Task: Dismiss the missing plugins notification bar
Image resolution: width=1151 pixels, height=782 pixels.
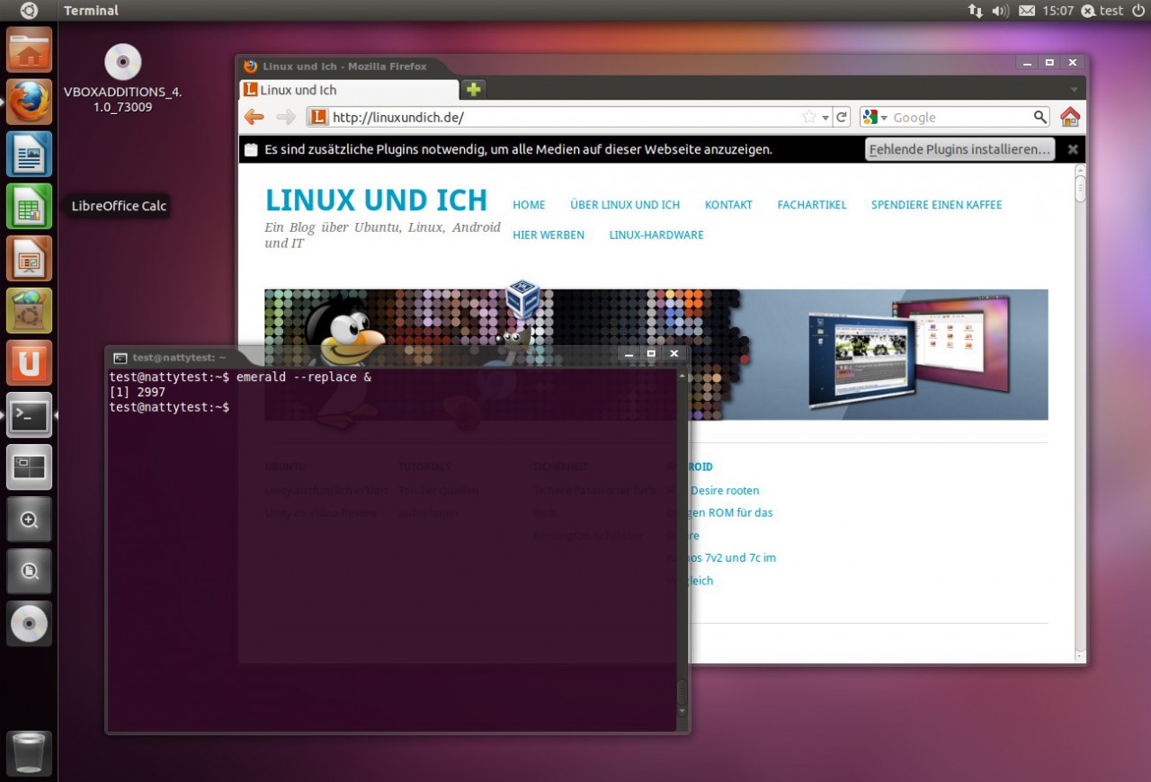Action: [1073, 149]
